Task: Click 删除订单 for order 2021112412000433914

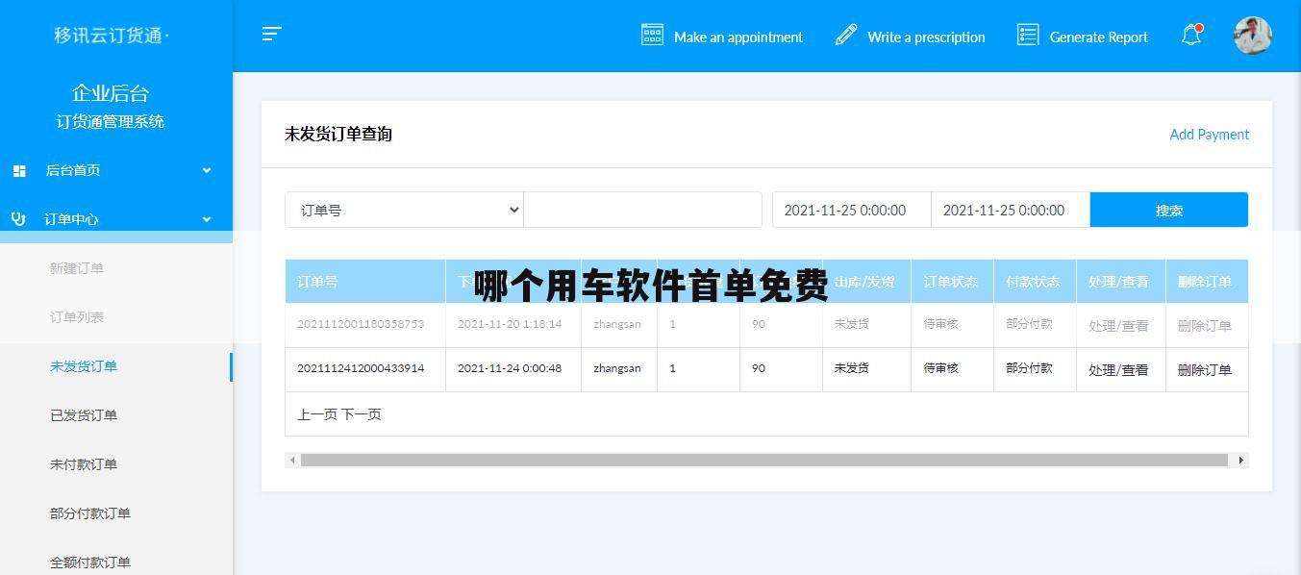Action: 1205,369
